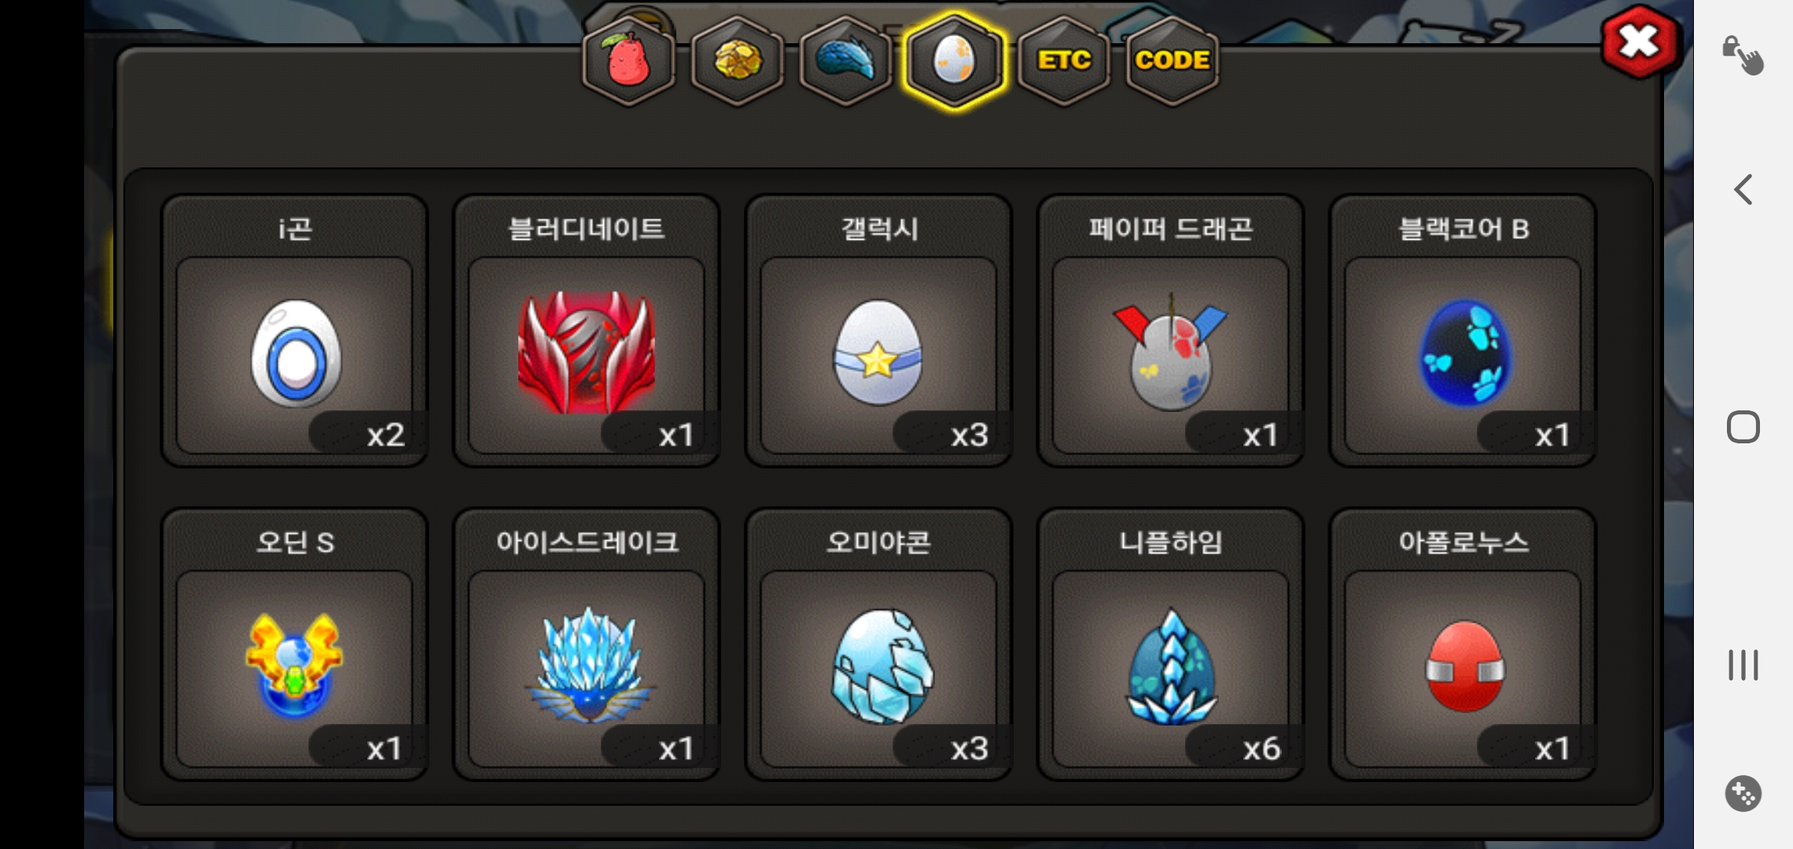This screenshot has height=849, width=1793.
Task: Pick the 페이퍼 드래곤 egg
Action: 1171,331
